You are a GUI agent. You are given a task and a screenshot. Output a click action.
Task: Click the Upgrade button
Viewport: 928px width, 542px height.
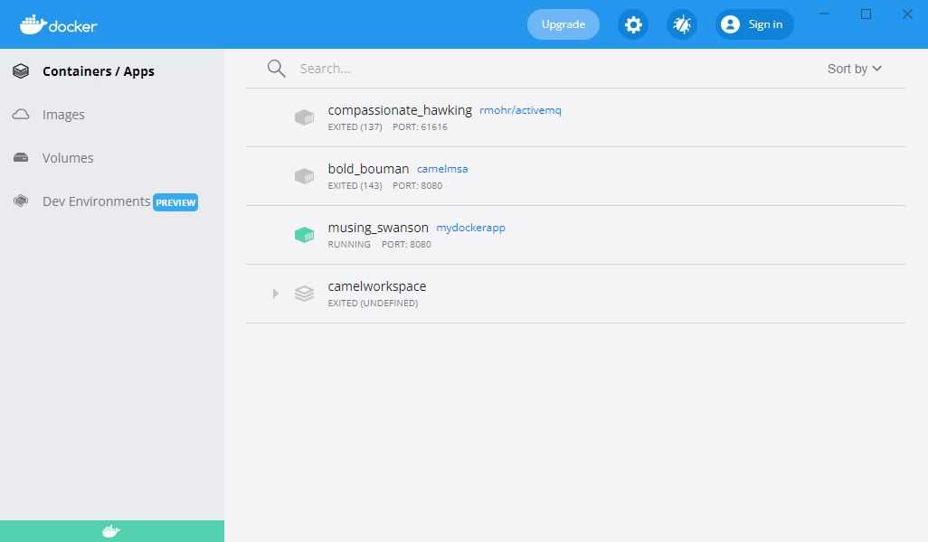coord(563,24)
